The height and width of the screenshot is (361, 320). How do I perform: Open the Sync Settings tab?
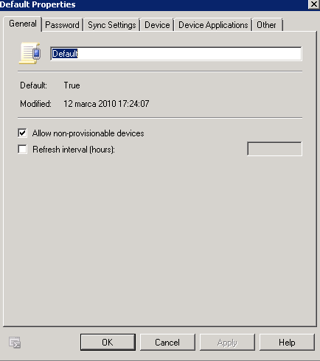pyautogui.click(x=112, y=25)
